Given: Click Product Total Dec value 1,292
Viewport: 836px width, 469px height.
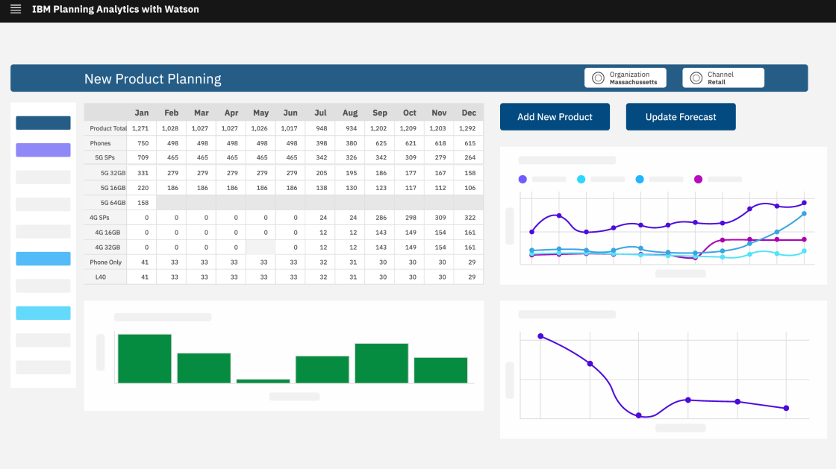Looking at the screenshot, I should (469, 128).
